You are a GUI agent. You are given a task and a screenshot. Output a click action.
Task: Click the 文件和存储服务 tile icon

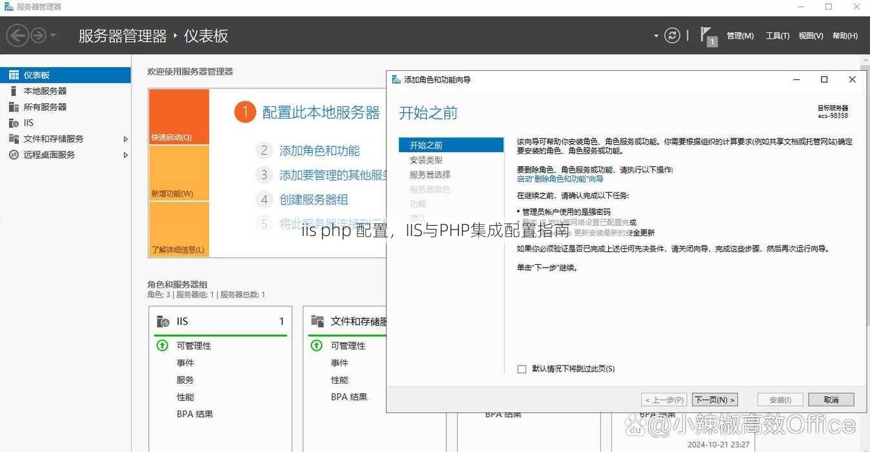tap(317, 321)
